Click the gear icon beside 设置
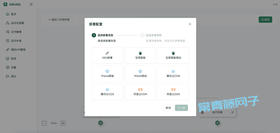 tap(8, 67)
